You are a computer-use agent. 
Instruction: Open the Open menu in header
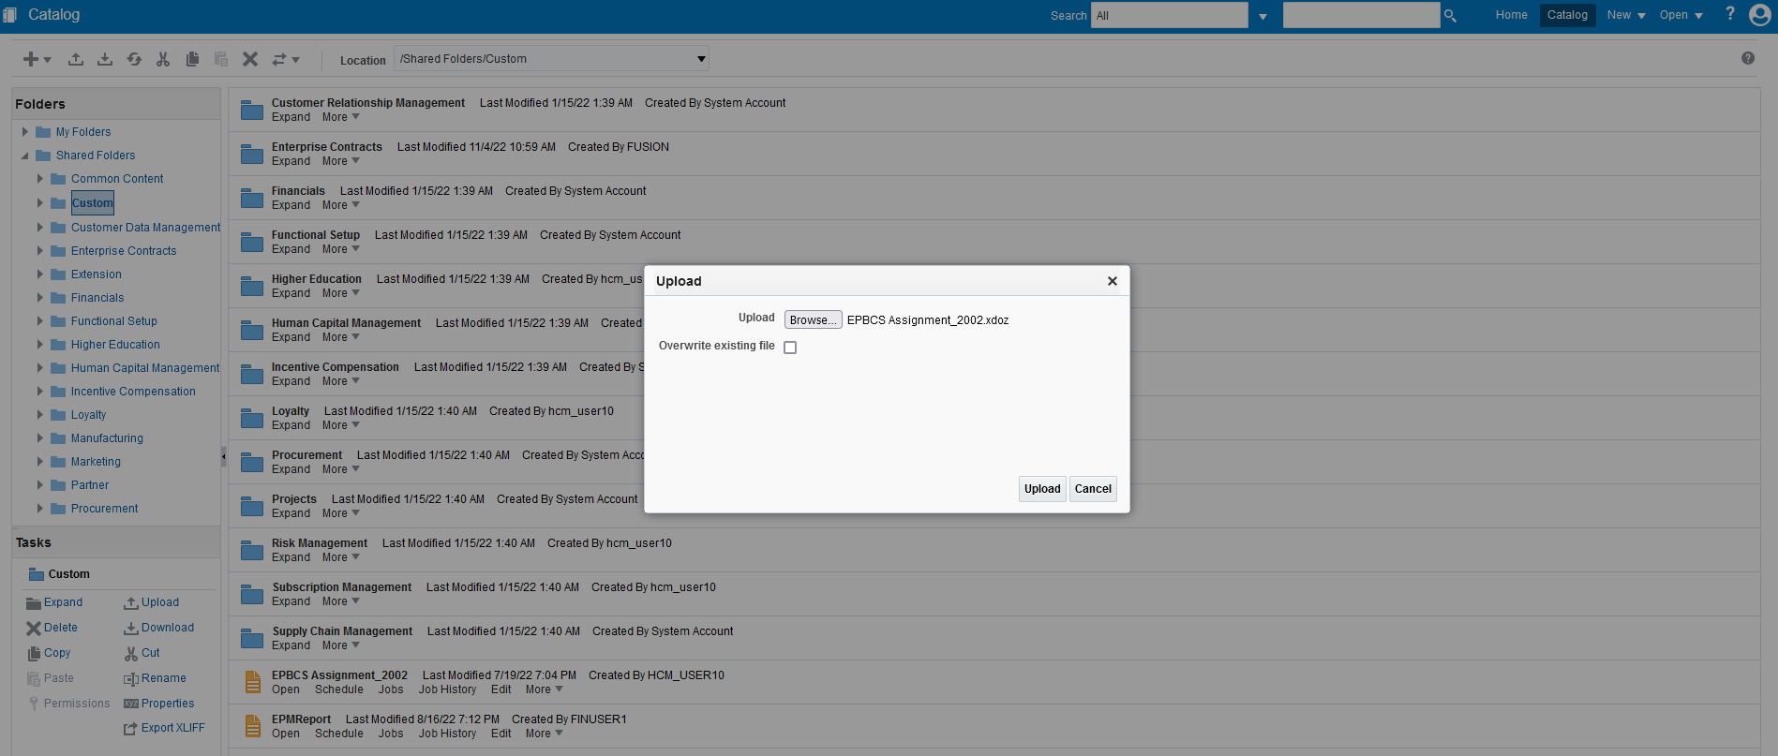(x=1681, y=15)
